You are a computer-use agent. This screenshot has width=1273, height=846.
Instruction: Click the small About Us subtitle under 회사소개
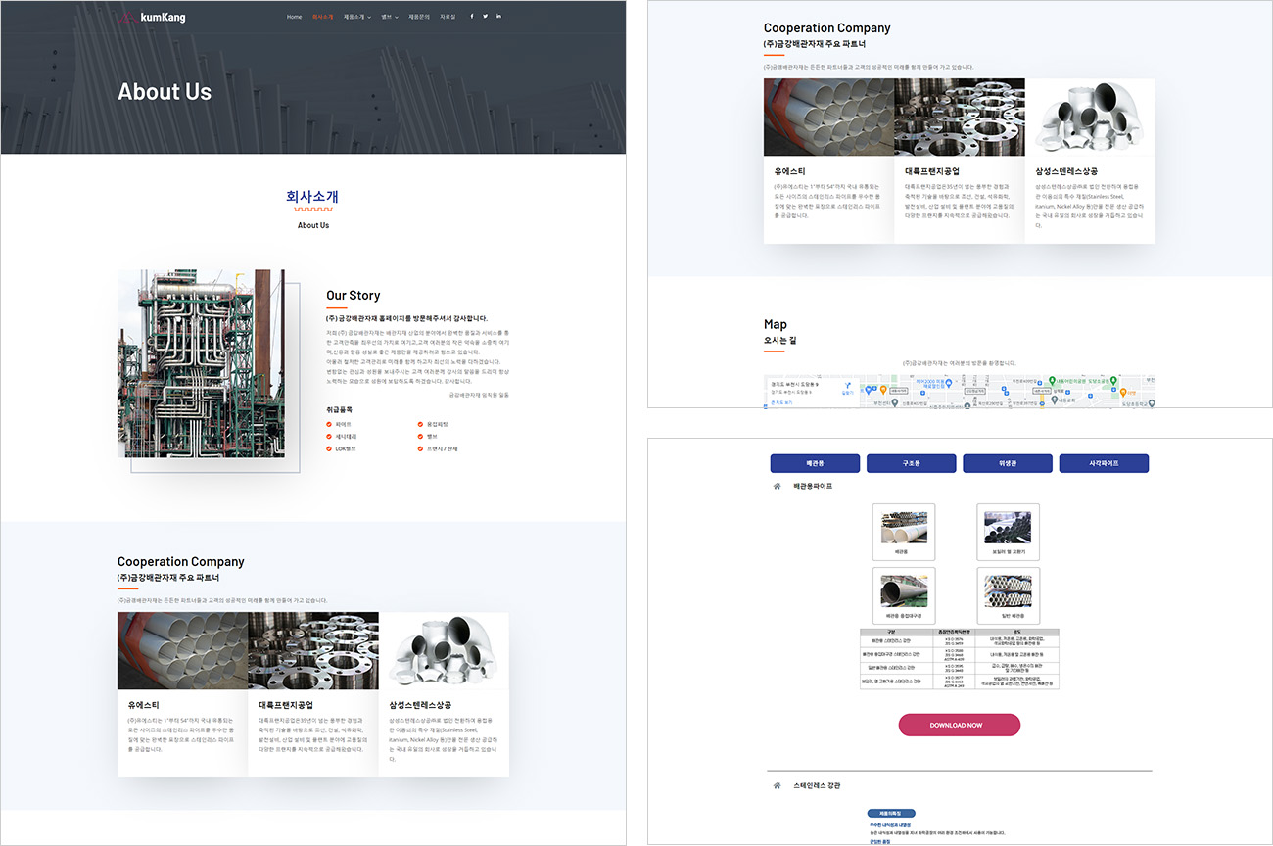click(313, 225)
